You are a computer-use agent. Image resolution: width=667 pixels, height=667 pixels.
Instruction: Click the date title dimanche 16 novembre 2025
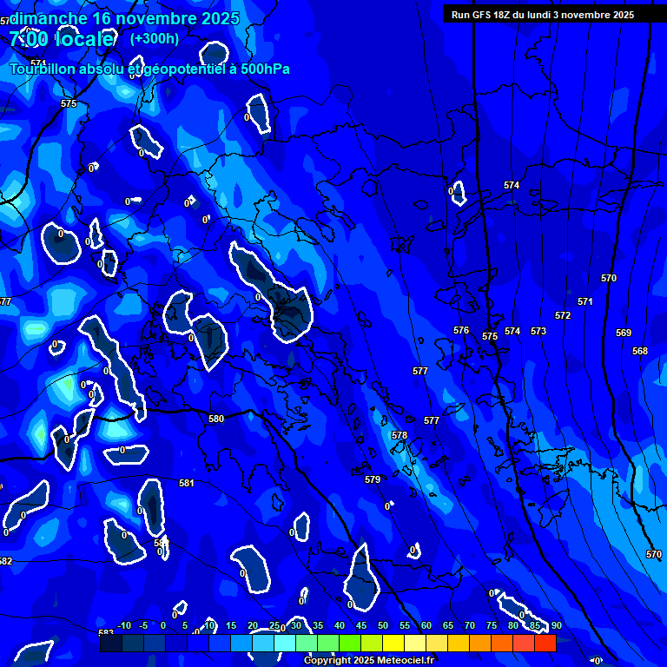(125, 18)
